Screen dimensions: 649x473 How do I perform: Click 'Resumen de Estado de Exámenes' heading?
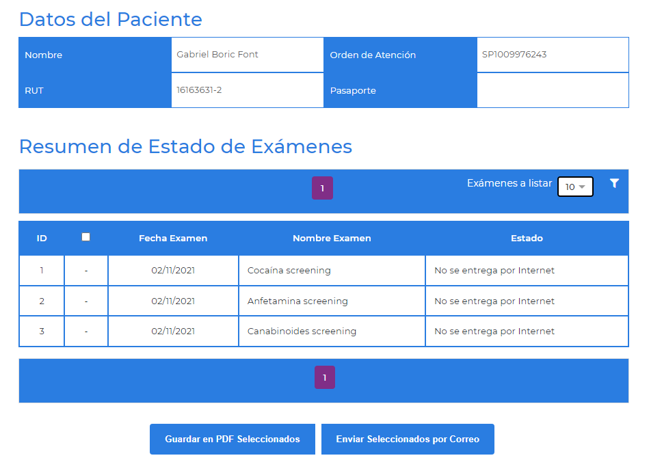(x=185, y=146)
